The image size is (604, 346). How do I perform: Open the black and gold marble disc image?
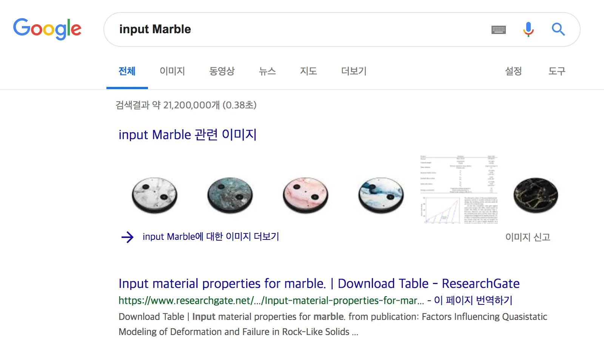pos(536,195)
